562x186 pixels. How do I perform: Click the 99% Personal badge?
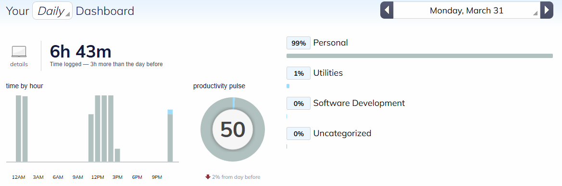[x=299, y=43]
